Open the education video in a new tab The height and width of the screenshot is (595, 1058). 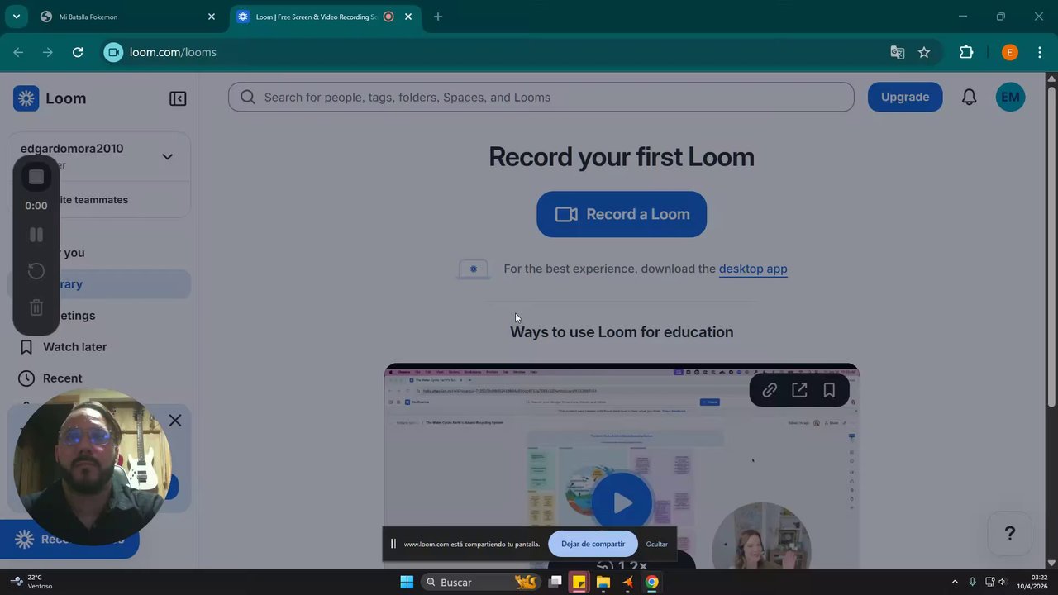[799, 390]
